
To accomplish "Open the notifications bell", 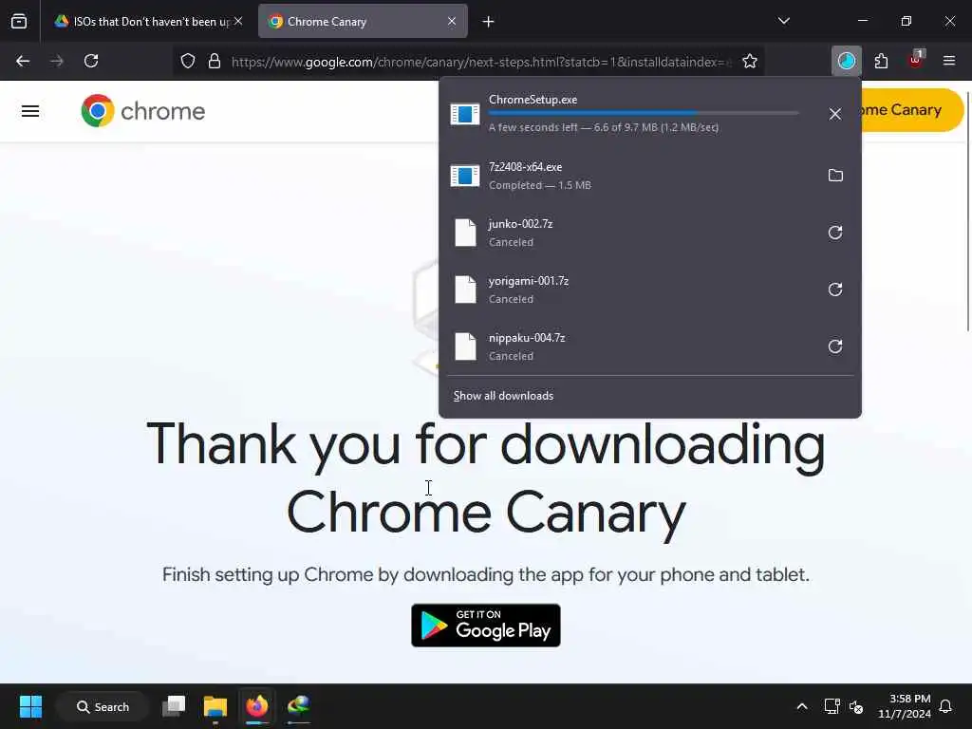I will 946,706.
